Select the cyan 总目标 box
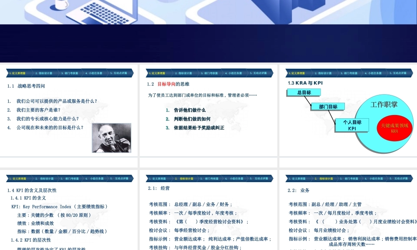Viewport: 417px width, 250px height. [x=303, y=92]
